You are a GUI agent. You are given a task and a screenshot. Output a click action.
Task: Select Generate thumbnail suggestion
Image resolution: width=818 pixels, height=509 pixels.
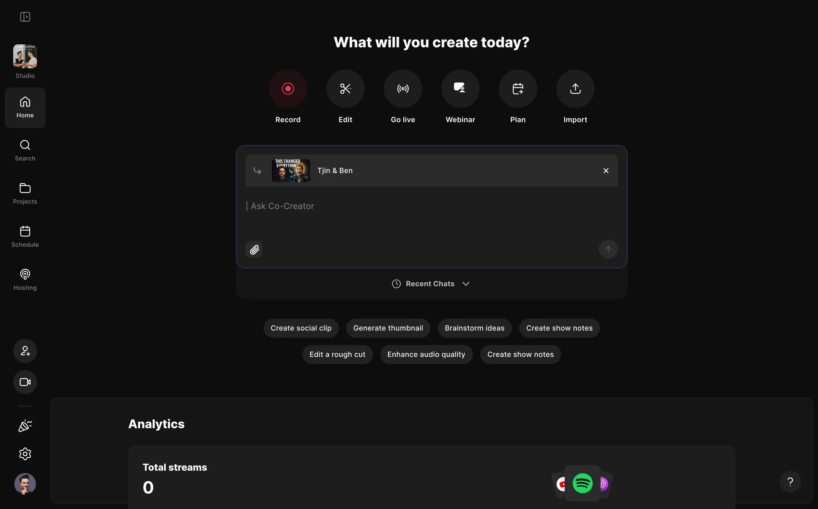[388, 328]
